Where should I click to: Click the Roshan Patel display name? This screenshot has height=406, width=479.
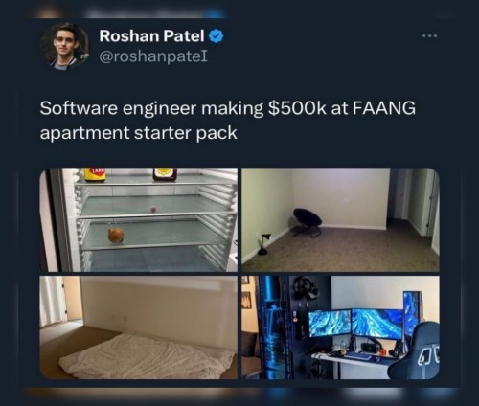(151, 35)
